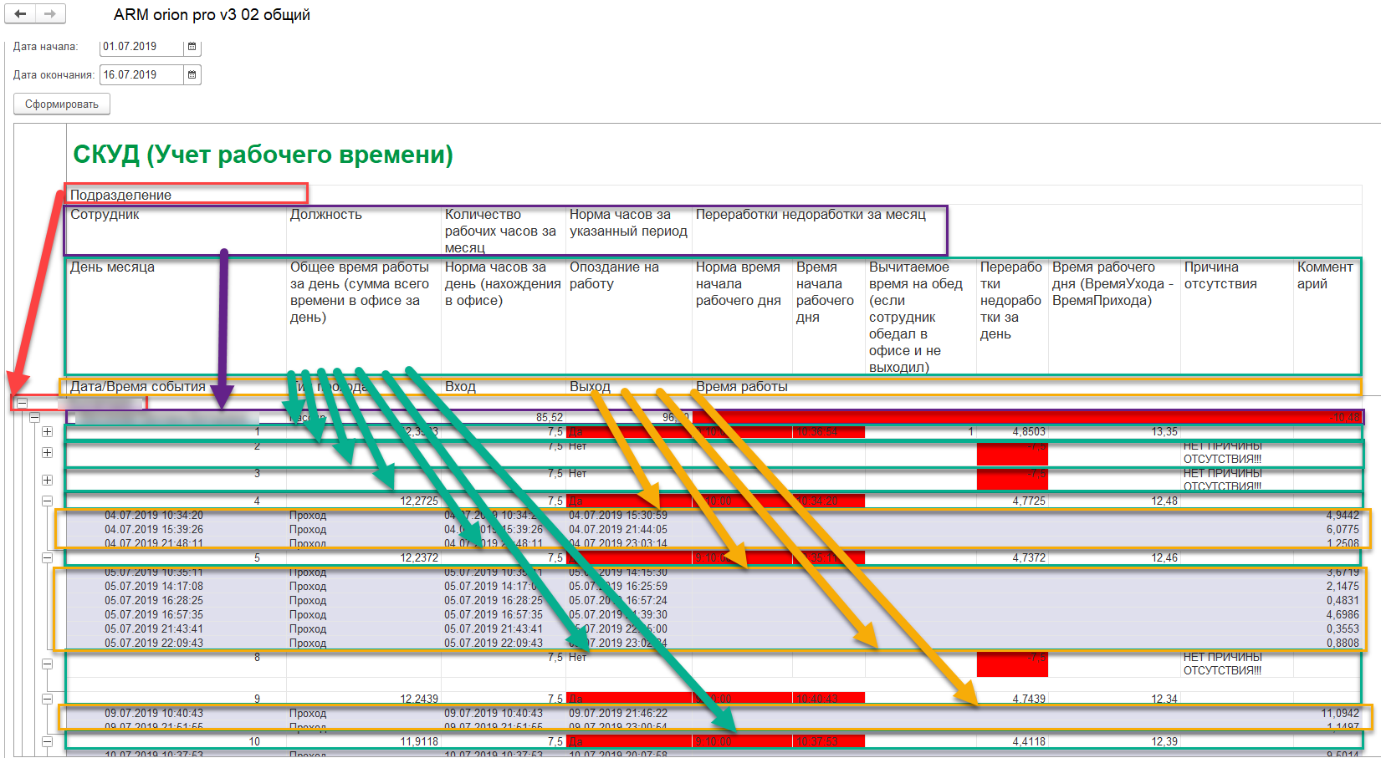Select event 05.07.2019 16:28:25
Image resolution: width=1381 pixels, height=758 pixels.
tap(154, 601)
